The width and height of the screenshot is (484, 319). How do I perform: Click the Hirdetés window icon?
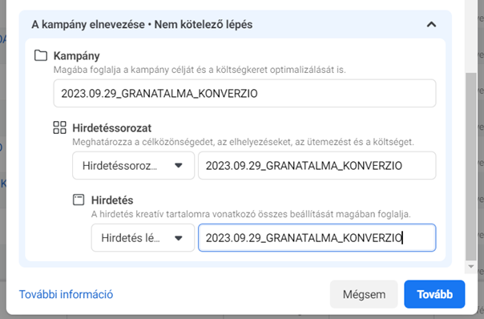pyautogui.click(x=79, y=200)
